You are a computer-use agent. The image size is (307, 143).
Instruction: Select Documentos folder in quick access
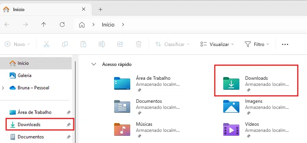pos(147,107)
